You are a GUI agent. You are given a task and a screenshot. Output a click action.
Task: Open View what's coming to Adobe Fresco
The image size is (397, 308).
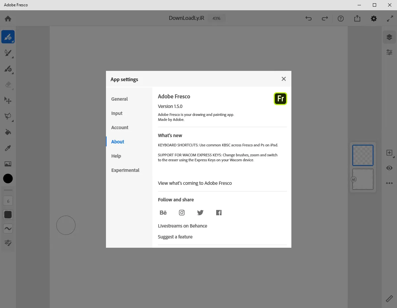click(195, 183)
